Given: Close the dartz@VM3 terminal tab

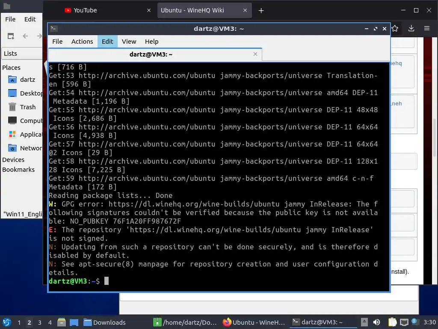Looking at the screenshot, I should [x=255, y=54].
